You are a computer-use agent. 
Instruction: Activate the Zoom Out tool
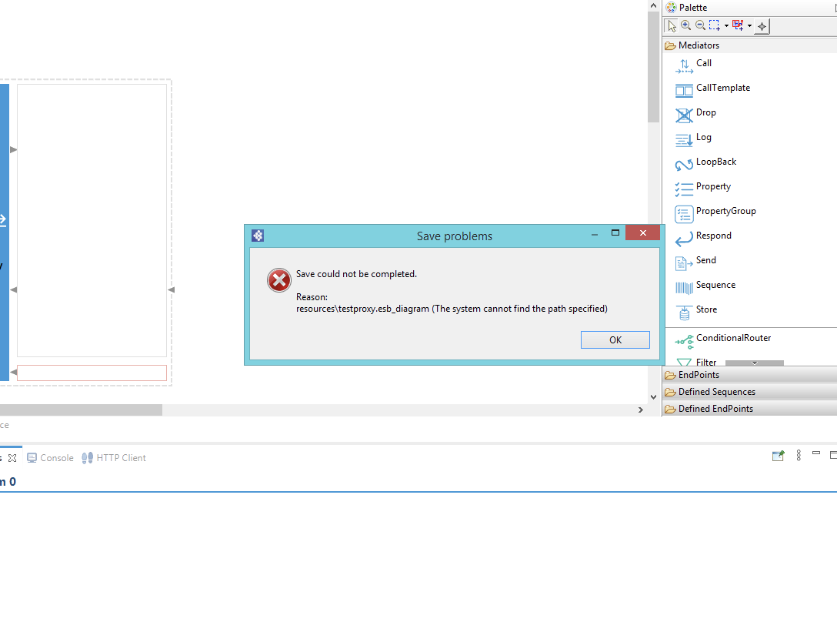699,25
